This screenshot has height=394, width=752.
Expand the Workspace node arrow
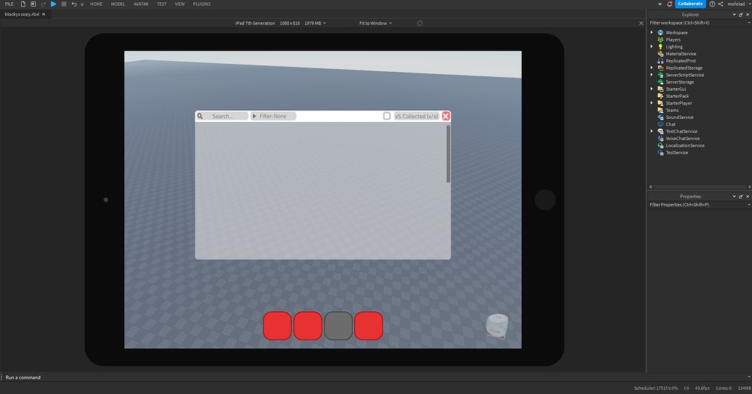click(651, 33)
